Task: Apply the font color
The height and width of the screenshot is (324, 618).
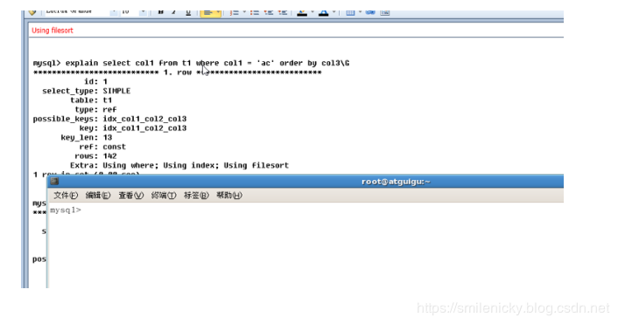Action: click(324, 12)
